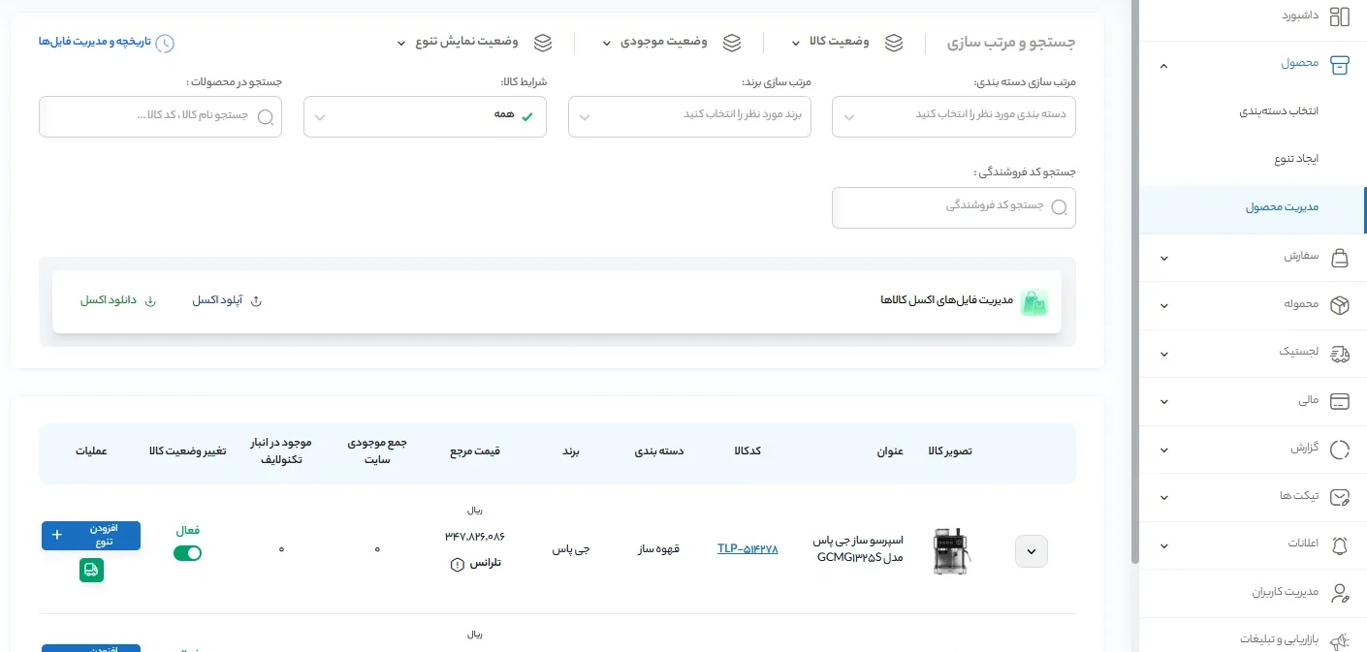Screen dimensions: 1367x652
Task: Click the magnifier icon in جستجو کد فروشندگی field
Action: coord(1059,207)
